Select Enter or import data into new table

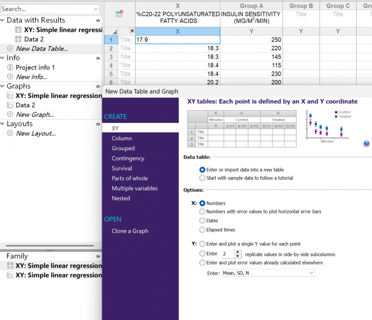click(x=202, y=170)
